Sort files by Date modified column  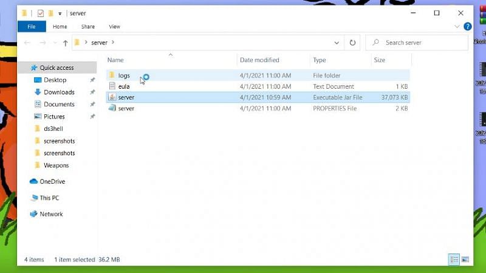click(x=259, y=60)
